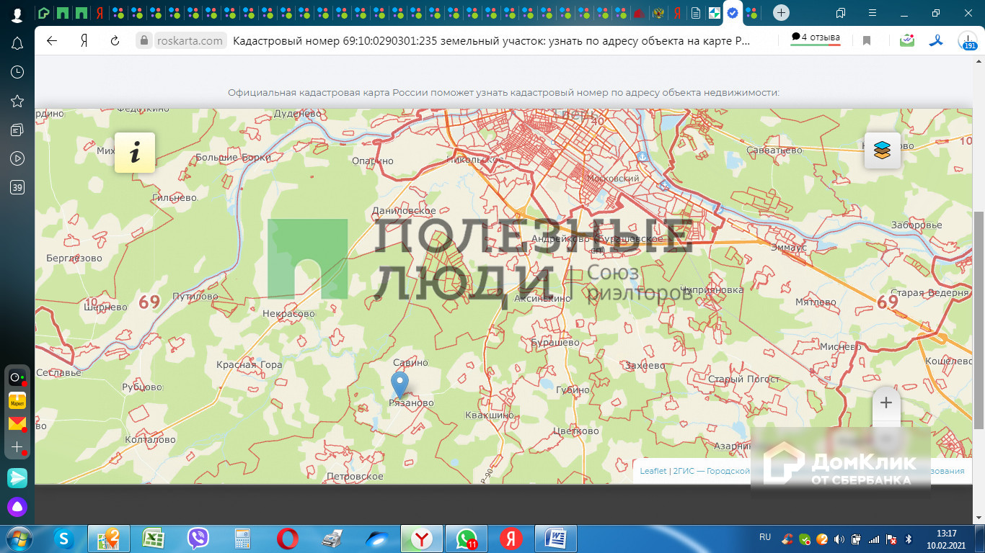Open Skype from the taskbar

point(64,539)
